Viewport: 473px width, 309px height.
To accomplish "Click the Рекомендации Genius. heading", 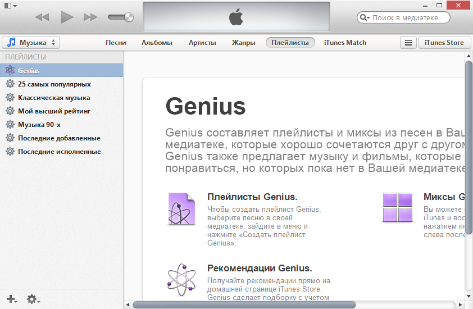I will pyautogui.click(x=260, y=268).
